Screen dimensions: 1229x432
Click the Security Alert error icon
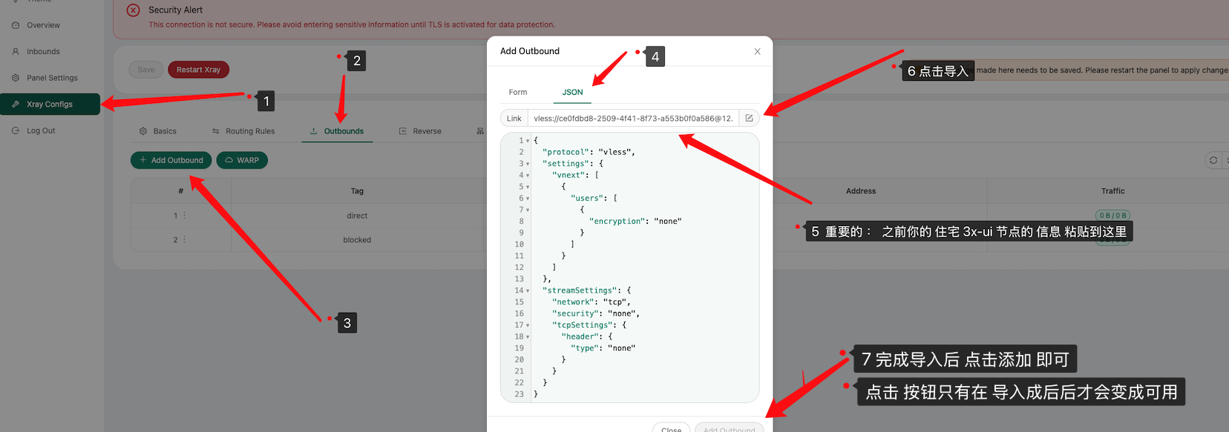click(133, 10)
